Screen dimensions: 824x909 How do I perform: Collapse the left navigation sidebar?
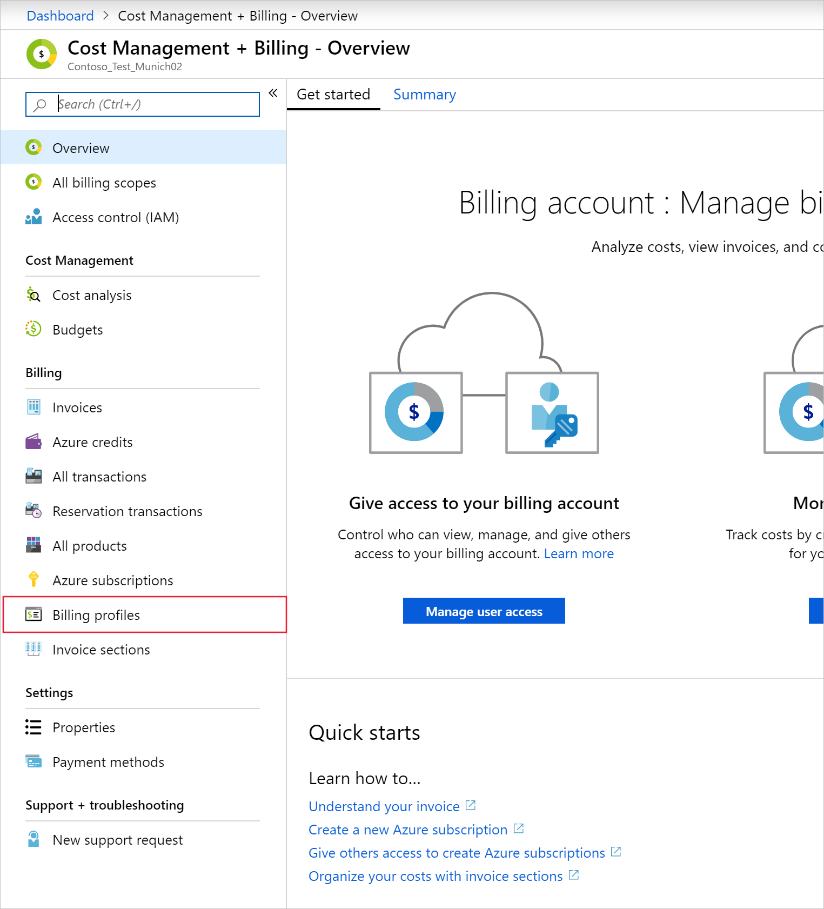tap(273, 93)
